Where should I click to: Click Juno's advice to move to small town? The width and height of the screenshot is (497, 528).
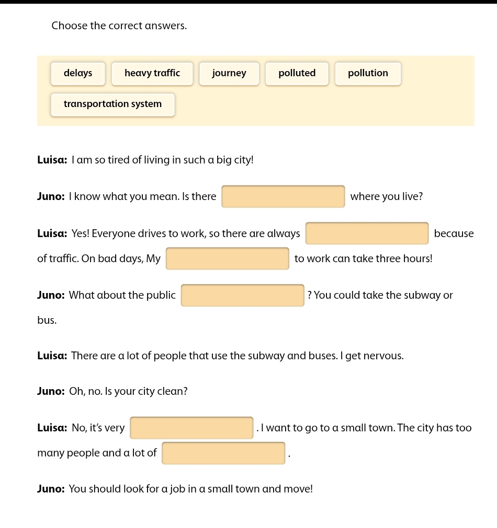[190, 489]
